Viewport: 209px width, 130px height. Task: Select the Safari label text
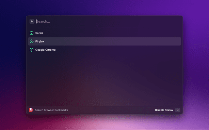coord(39,33)
